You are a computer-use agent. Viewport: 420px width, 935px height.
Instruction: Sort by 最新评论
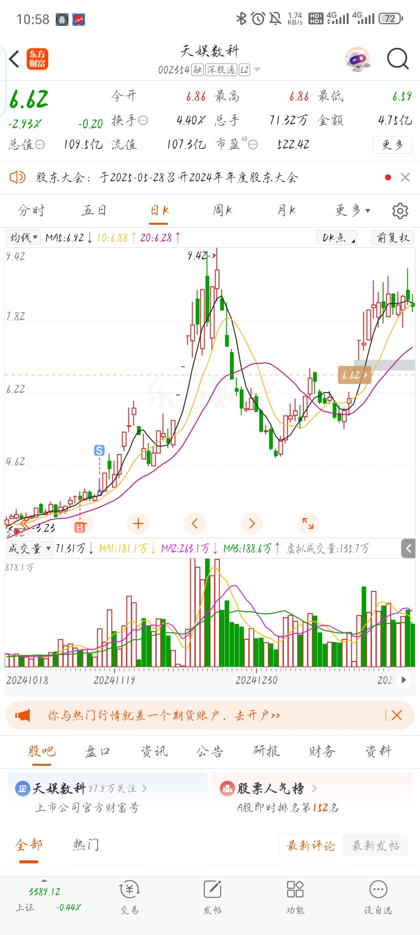click(x=311, y=845)
